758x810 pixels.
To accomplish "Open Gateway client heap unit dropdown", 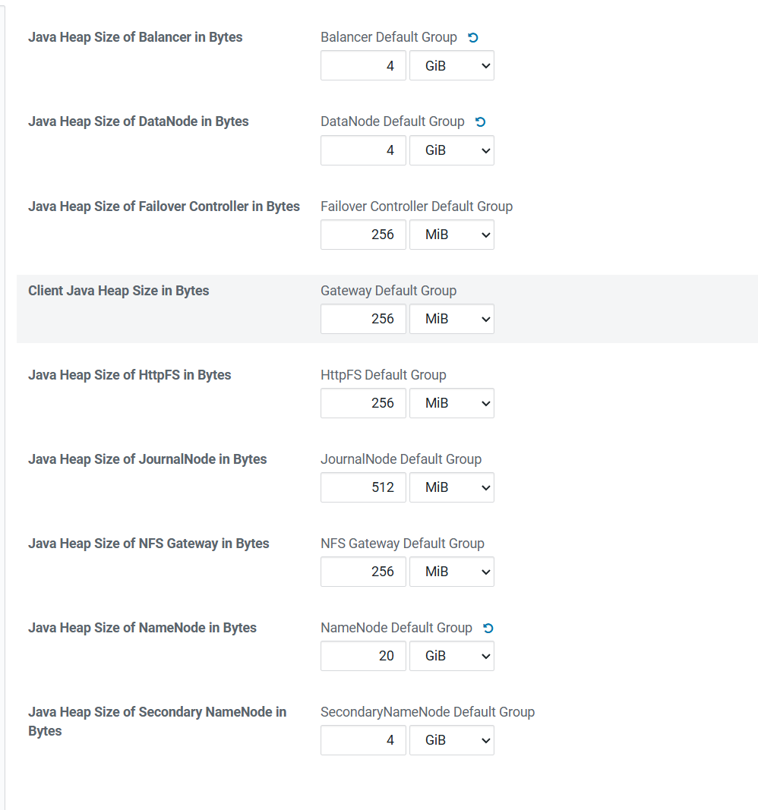I will coord(452,319).
